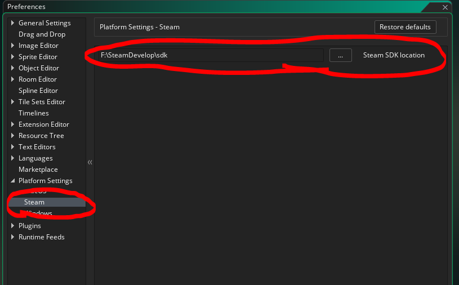Select Languages preferences
This screenshot has width=459, height=285.
pos(35,158)
